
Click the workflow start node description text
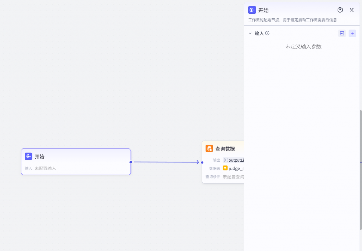(x=292, y=20)
